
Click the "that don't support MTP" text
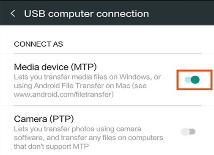coord(51,147)
